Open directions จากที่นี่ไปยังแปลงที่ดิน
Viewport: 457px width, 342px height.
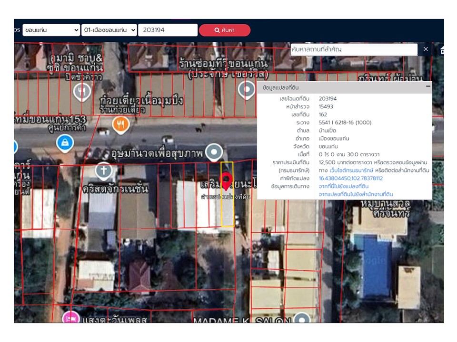pos(344,187)
